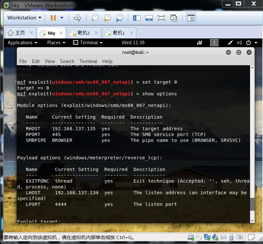Open the Places menu
Image resolution: width=263 pixels, height=244 pixels.
(56, 43)
